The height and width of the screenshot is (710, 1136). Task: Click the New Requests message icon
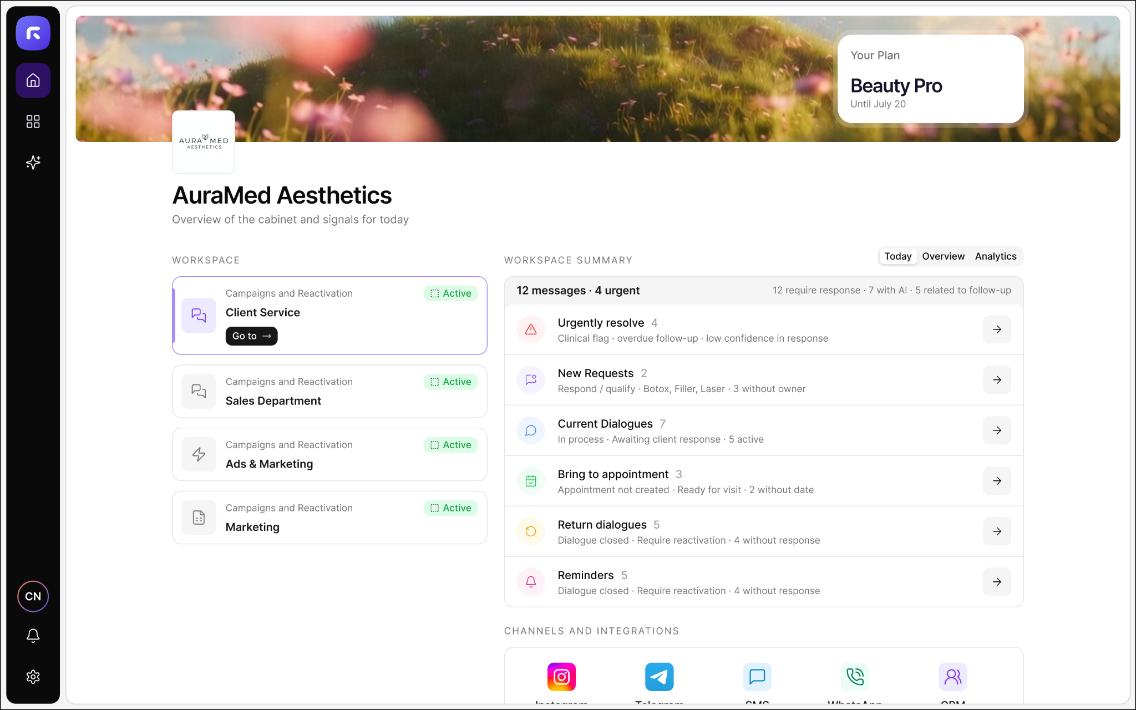point(531,380)
